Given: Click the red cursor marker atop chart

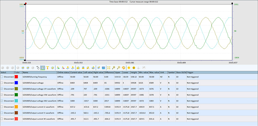Looking at the screenshot, I should point(26,4).
